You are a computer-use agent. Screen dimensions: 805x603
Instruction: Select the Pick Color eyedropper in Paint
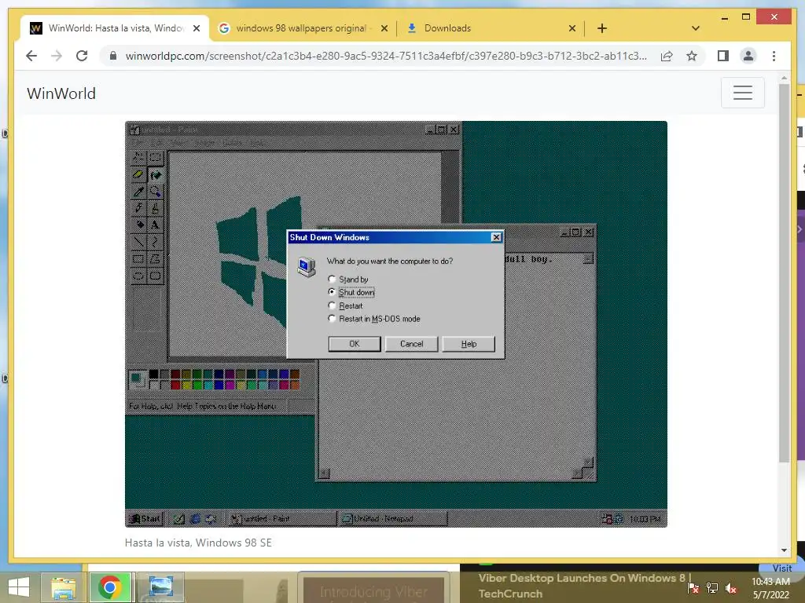(138, 192)
